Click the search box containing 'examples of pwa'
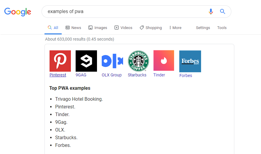 [125, 12]
